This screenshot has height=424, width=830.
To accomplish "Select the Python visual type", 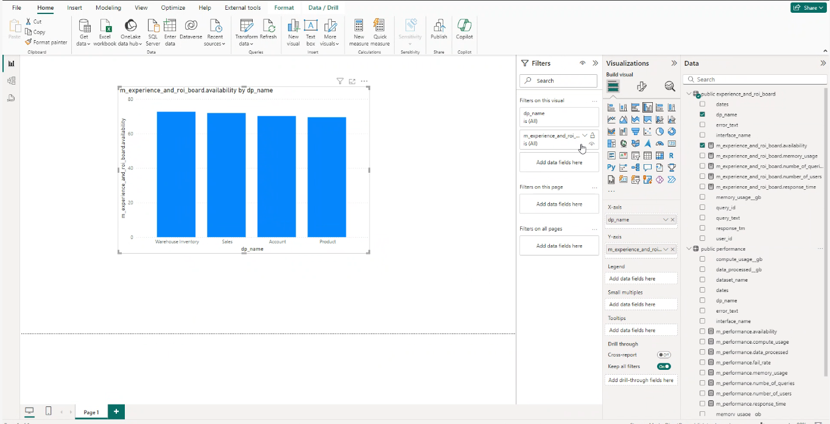I will coord(611,167).
